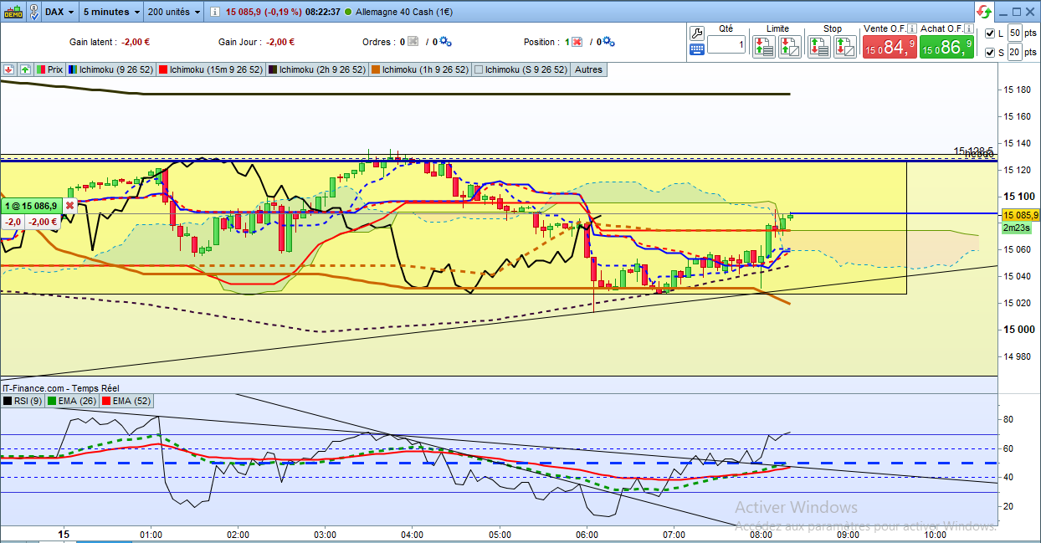Select Ichimoku (1h 9 26 52) tab
1041x543 pixels.
[x=421, y=69]
